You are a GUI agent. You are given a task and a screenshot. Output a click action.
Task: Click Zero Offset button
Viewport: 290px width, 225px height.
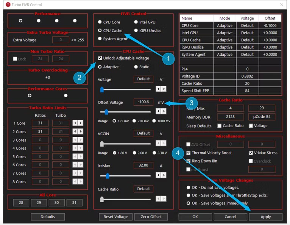click(x=151, y=217)
